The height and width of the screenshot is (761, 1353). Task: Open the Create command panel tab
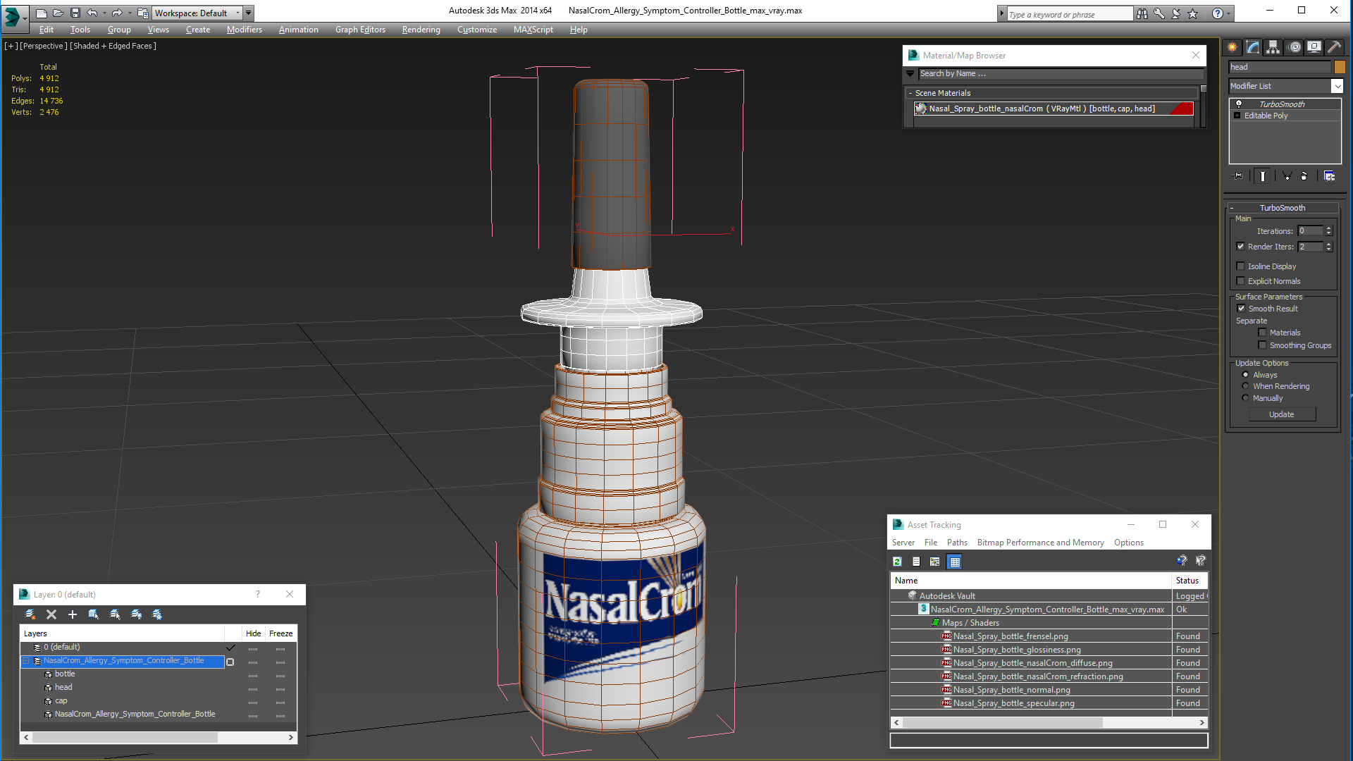[1232, 47]
